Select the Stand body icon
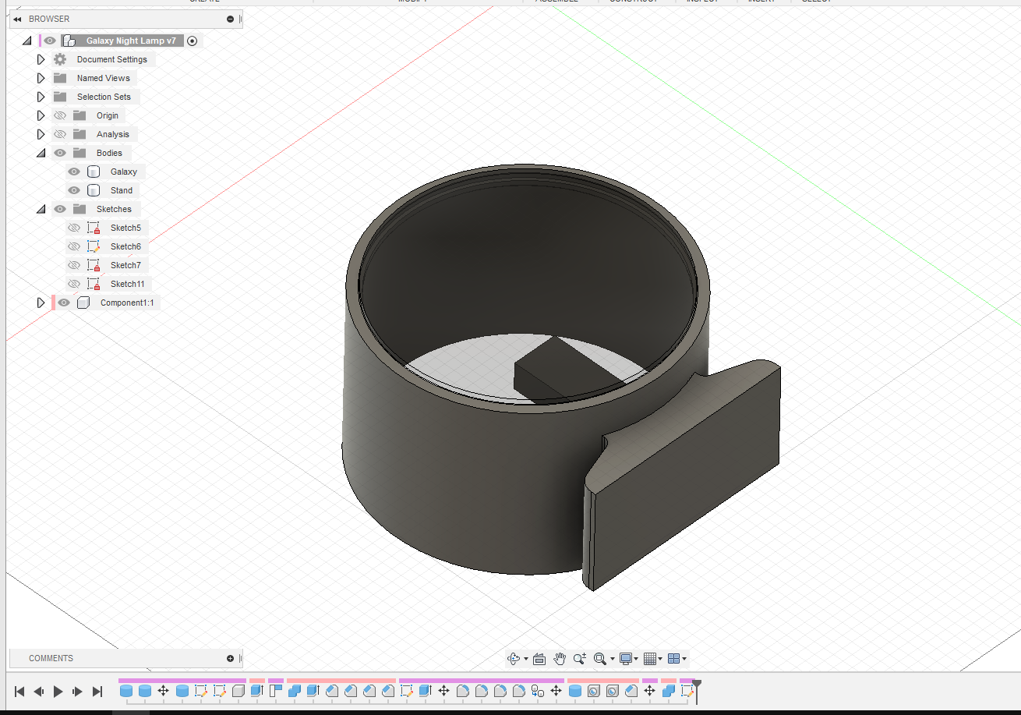 click(94, 190)
